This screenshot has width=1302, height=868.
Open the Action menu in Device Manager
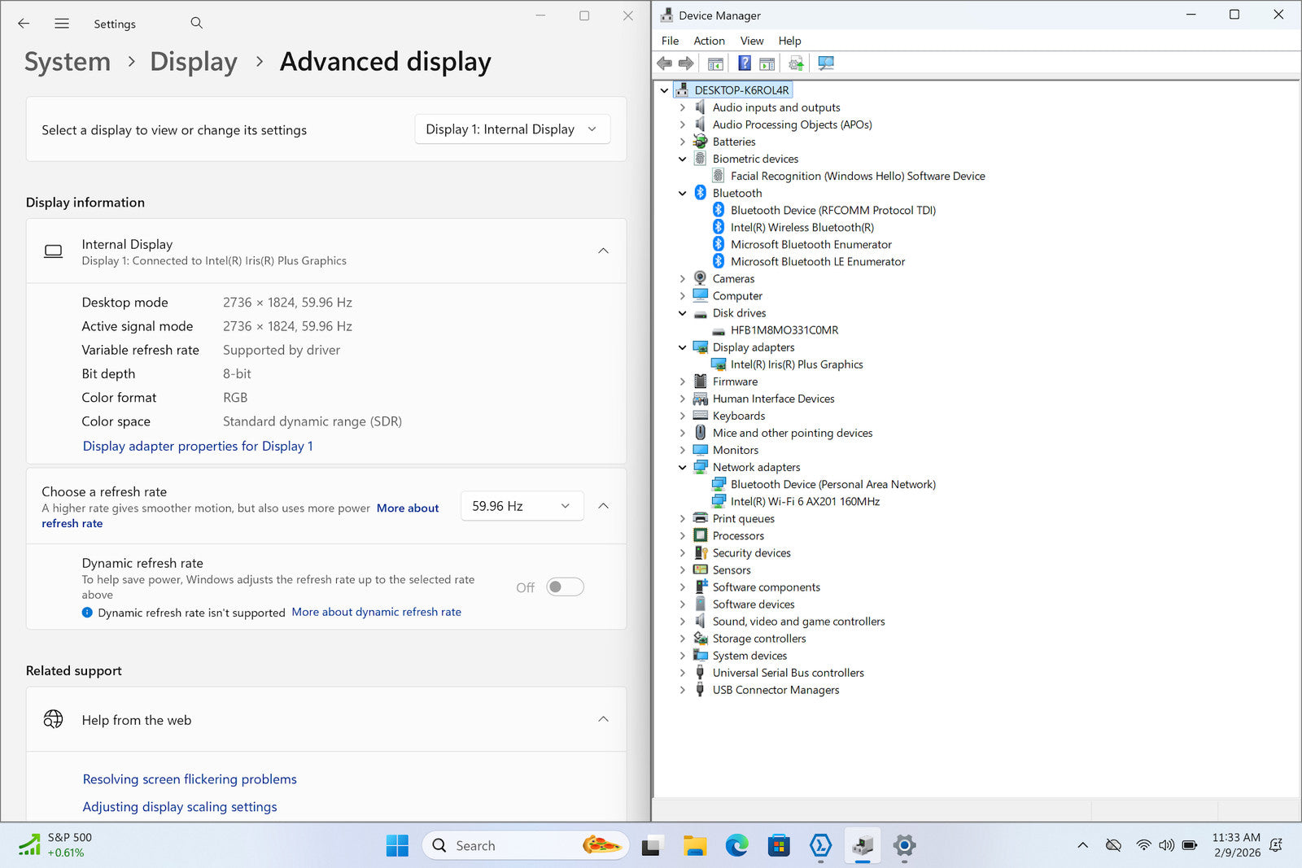click(x=709, y=41)
